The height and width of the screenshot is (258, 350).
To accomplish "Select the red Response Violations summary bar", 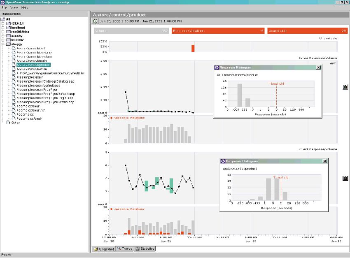I will click(x=218, y=31).
